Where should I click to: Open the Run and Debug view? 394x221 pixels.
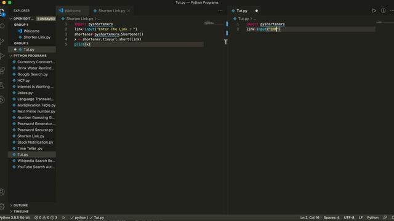click(2, 56)
